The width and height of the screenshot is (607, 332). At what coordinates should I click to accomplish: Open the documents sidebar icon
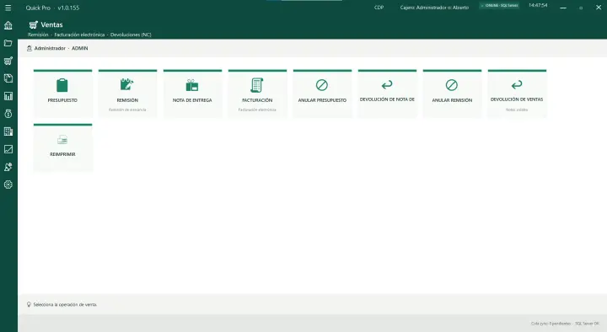click(x=8, y=78)
